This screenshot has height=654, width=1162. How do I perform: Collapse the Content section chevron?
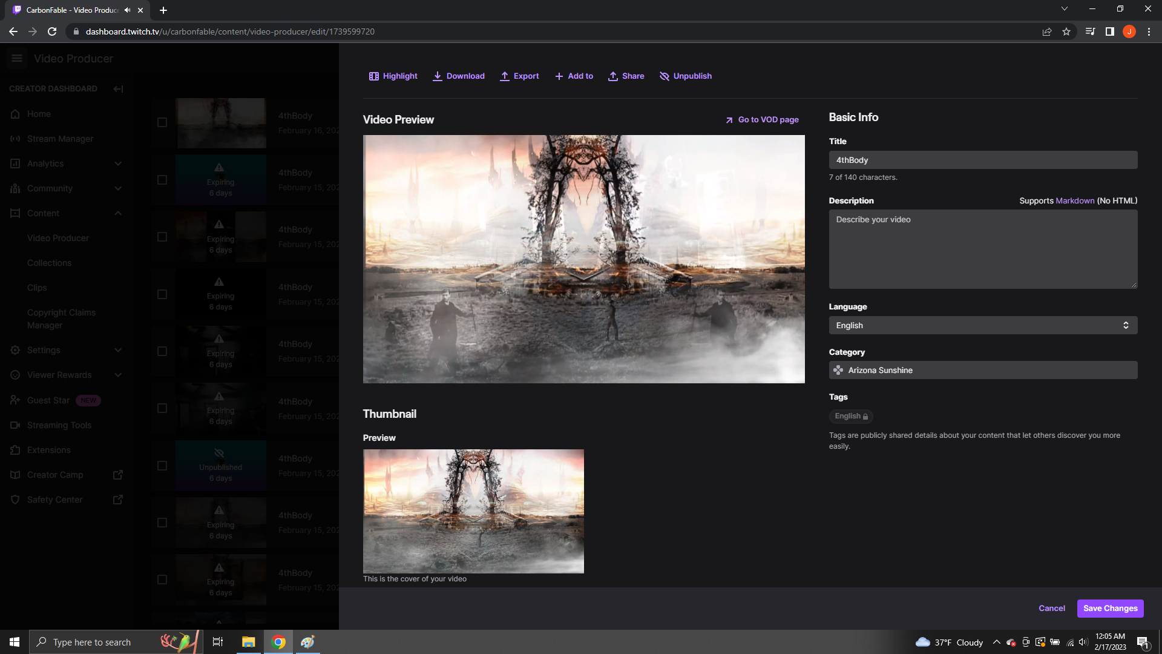pyautogui.click(x=118, y=213)
